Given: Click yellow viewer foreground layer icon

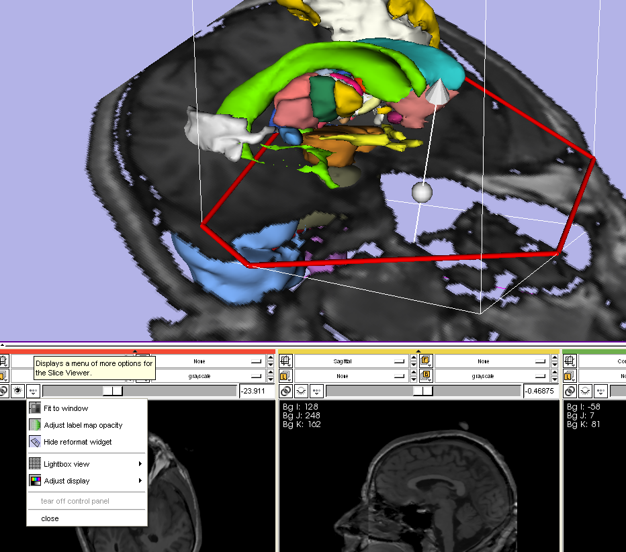Looking at the screenshot, I should coord(425,361).
